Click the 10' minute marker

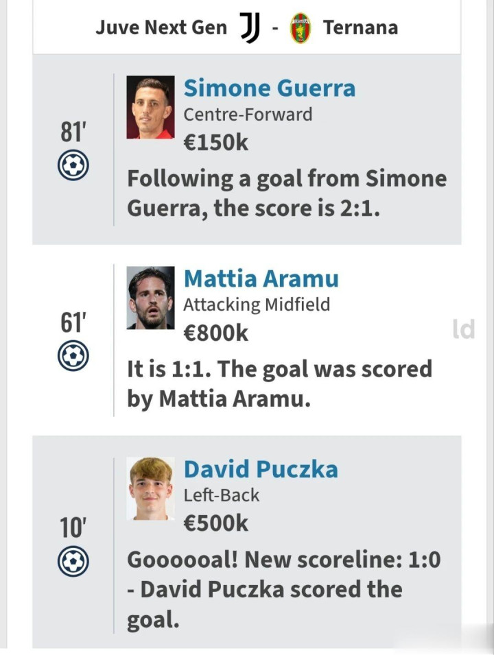[x=73, y=528]
